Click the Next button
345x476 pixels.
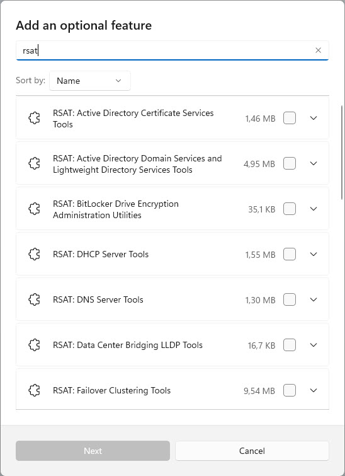tap(93, 451)
